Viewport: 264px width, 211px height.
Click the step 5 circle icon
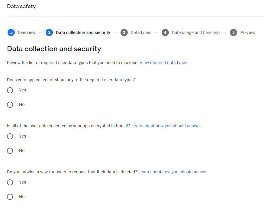[233, 33]
